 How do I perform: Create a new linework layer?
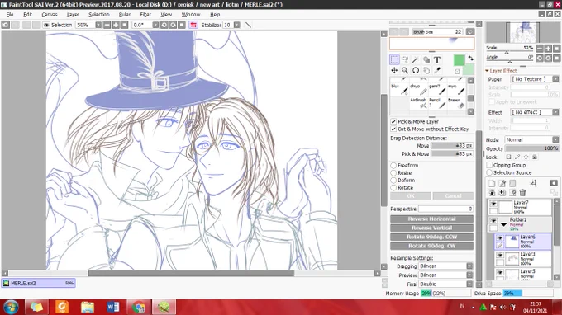[502, 183]
